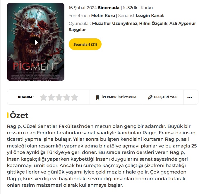
Task: Click the PİGMENT title on poster thumbnail
Action: 35,66
